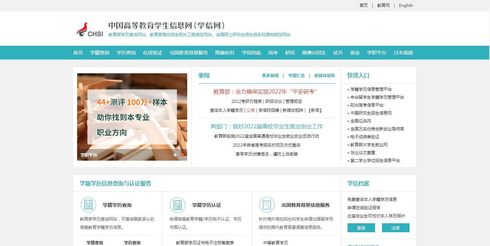The height and width of the screenshot is (246, 490).
Task: Open 专题汇总 link
Action: click(x=296, y=76)
